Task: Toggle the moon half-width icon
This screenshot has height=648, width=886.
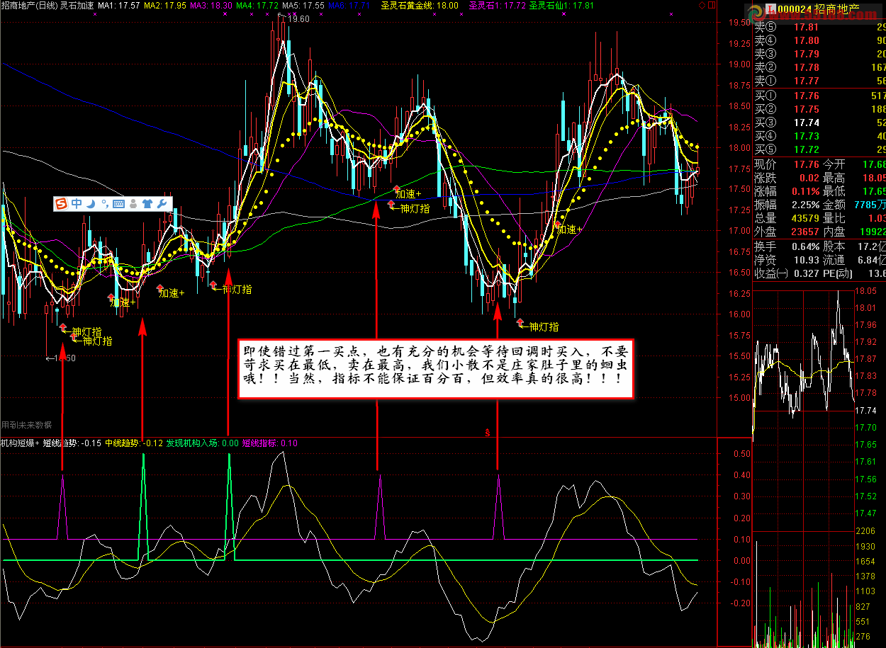Action: coord(91,204)
